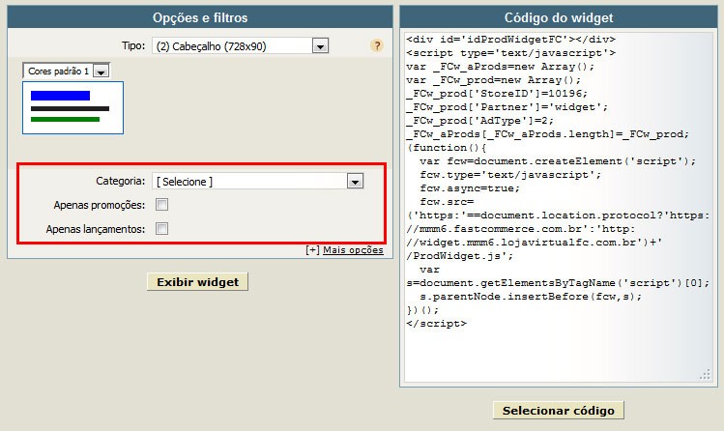Enable the Apenas lançamentos checkbox
This screenshot has width=724, height=431.
(161, 228)
